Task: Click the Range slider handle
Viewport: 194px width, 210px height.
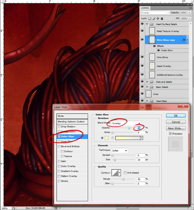Action: coord(123,179)
